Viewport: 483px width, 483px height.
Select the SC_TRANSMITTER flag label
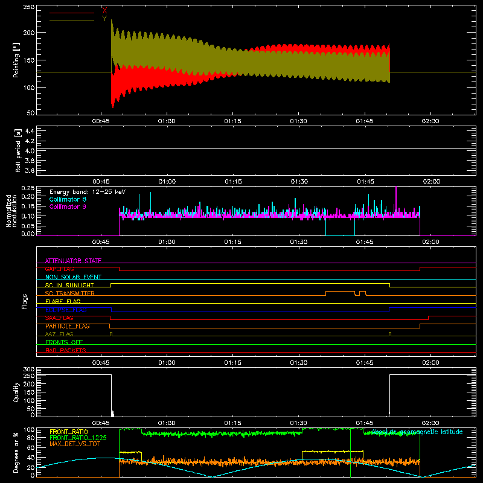(70, 293)
